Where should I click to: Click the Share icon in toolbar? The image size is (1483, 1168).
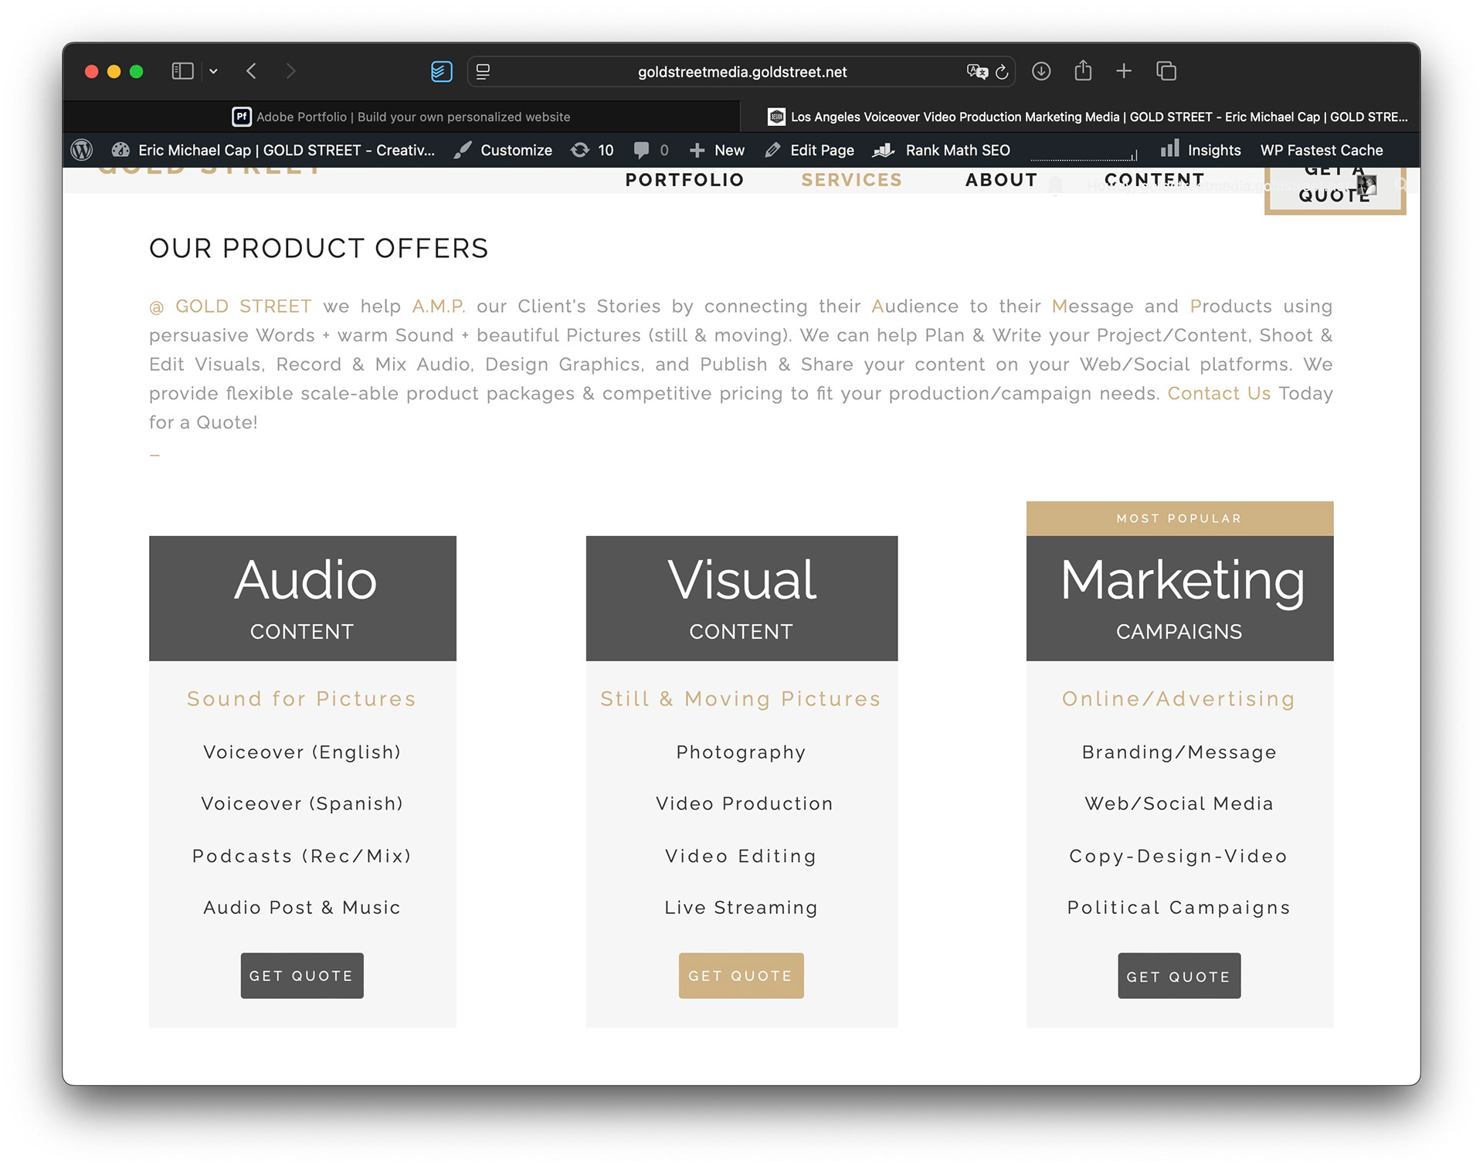click(x=1083, y=71)
